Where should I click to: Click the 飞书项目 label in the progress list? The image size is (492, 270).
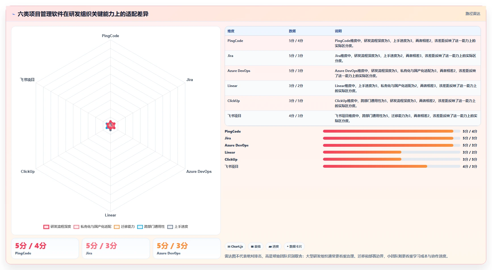(232, 167)
